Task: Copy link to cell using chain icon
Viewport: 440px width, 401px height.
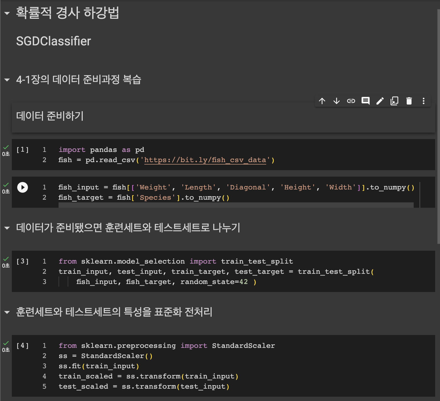Action: [x=351, y=101]
